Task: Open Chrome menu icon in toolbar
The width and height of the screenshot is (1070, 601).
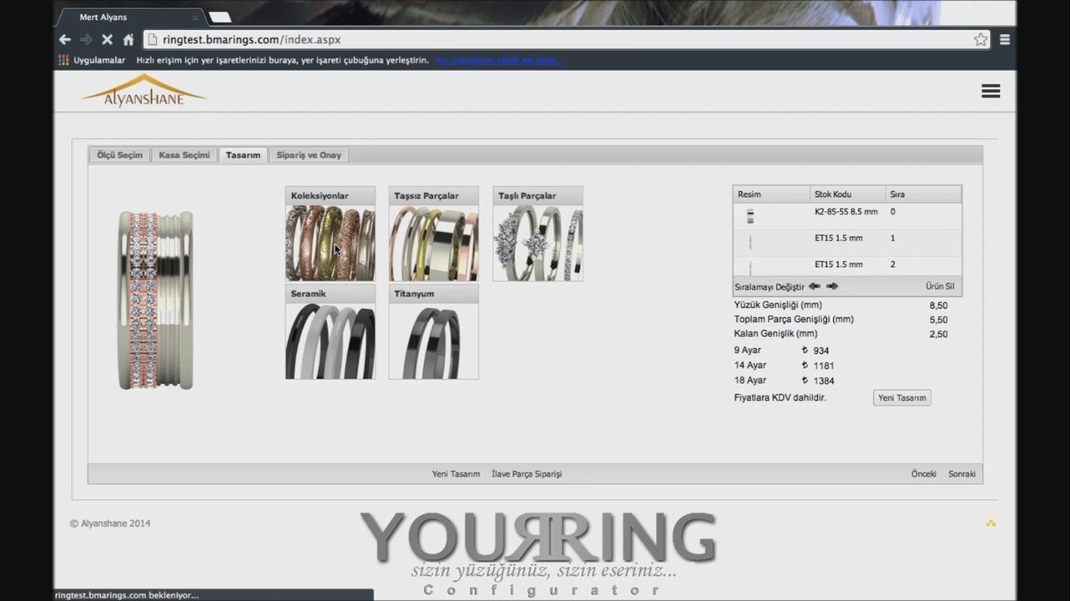Action: point(1005,39)
